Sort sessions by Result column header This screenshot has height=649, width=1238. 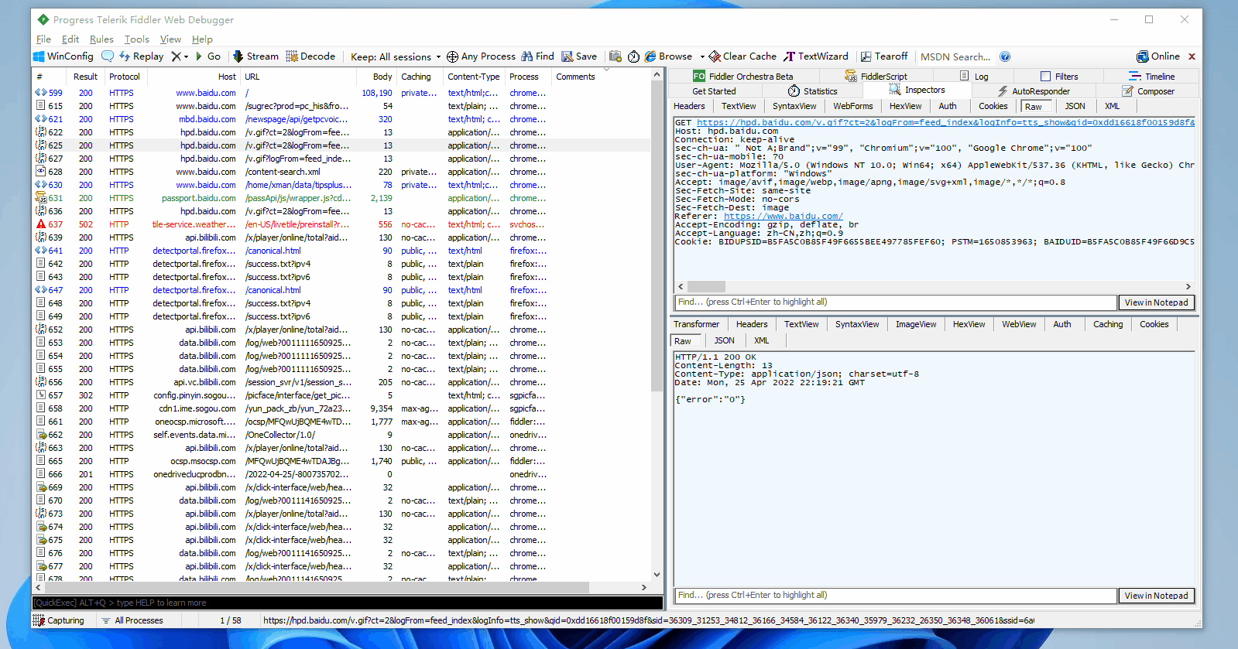point(85,77)
